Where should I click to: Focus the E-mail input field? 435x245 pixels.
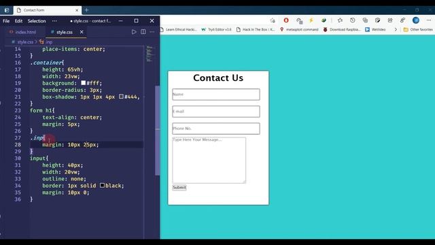coord(216,112)
